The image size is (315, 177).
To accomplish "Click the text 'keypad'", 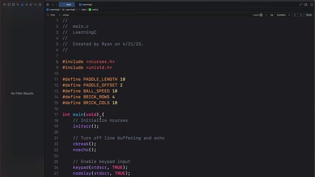I will tap(81, 168).
